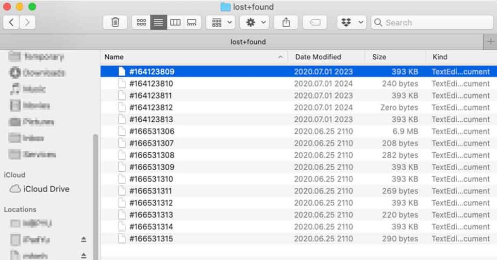Open the Dropbox toolbar dropdown

point(352,22)
